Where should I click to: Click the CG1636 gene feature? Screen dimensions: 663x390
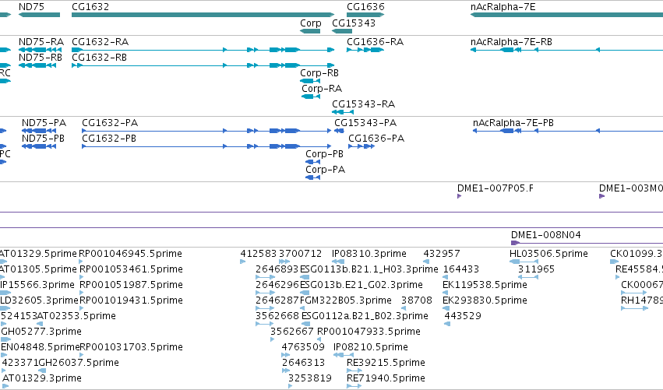click(x=365, y=15)
